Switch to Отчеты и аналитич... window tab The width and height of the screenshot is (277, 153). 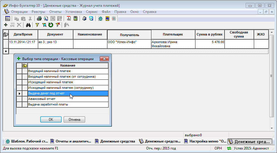[71, 141]
